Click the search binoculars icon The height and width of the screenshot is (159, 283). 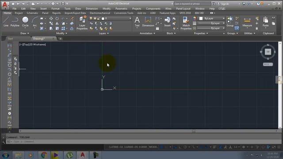point(214,4)
